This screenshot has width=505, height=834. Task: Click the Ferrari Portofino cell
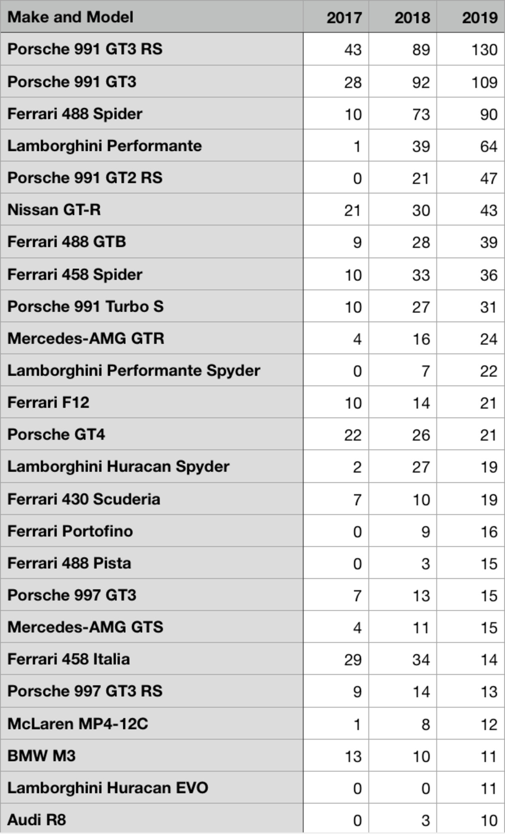(151, 531)
